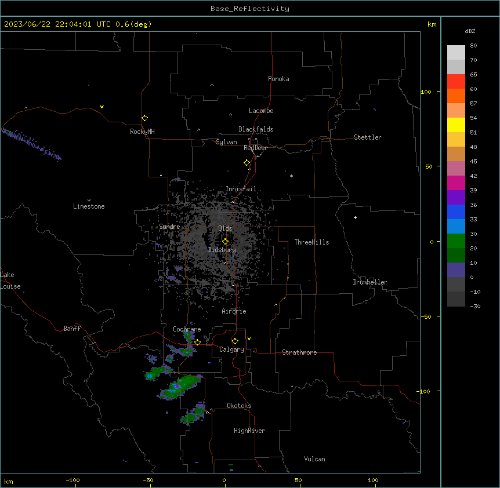500x488 pixels.
Task: Click the yellow diamond marker above Calgary label
Action: pos(235,341)
